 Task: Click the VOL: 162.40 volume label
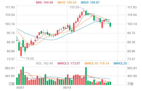(x=44, y=63)
